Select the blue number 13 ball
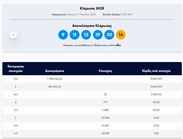Image resolution: width=183 pixels, height=139 pixels. [86, 35]
